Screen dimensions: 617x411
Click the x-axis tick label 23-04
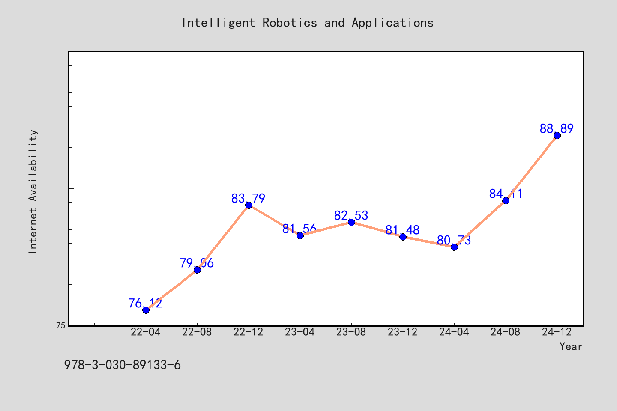point(300,332)
